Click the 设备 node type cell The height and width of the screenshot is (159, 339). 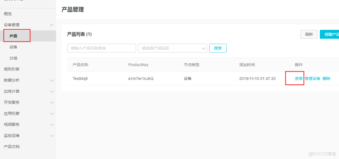pyautogui.click(x=188, y=79)
